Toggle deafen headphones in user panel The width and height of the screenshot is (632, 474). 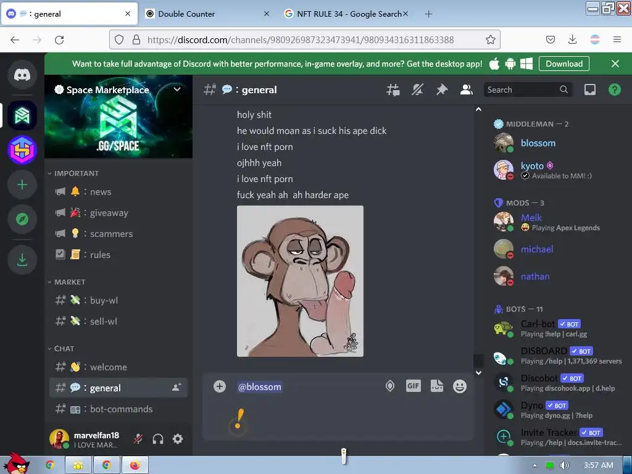[158, 439]
